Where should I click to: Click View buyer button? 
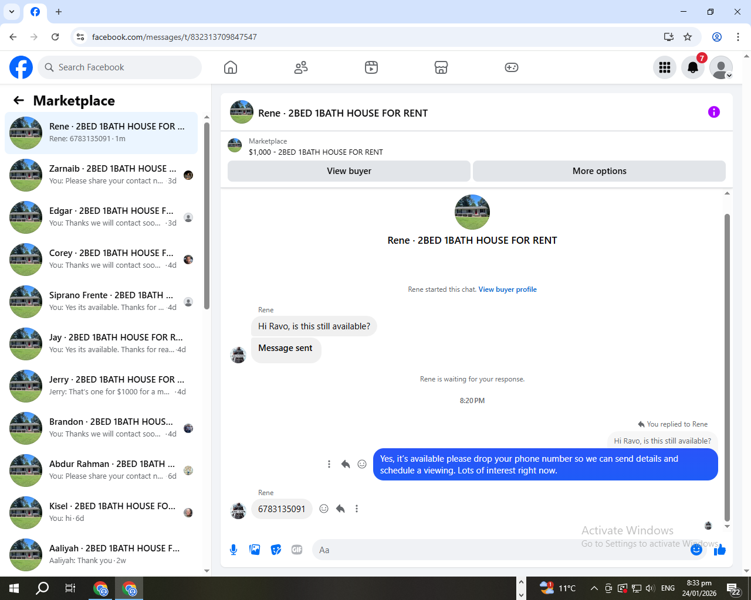[349, 171]
